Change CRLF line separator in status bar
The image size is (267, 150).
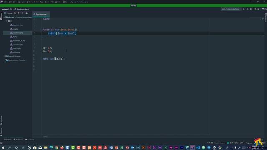coord(237,143)
